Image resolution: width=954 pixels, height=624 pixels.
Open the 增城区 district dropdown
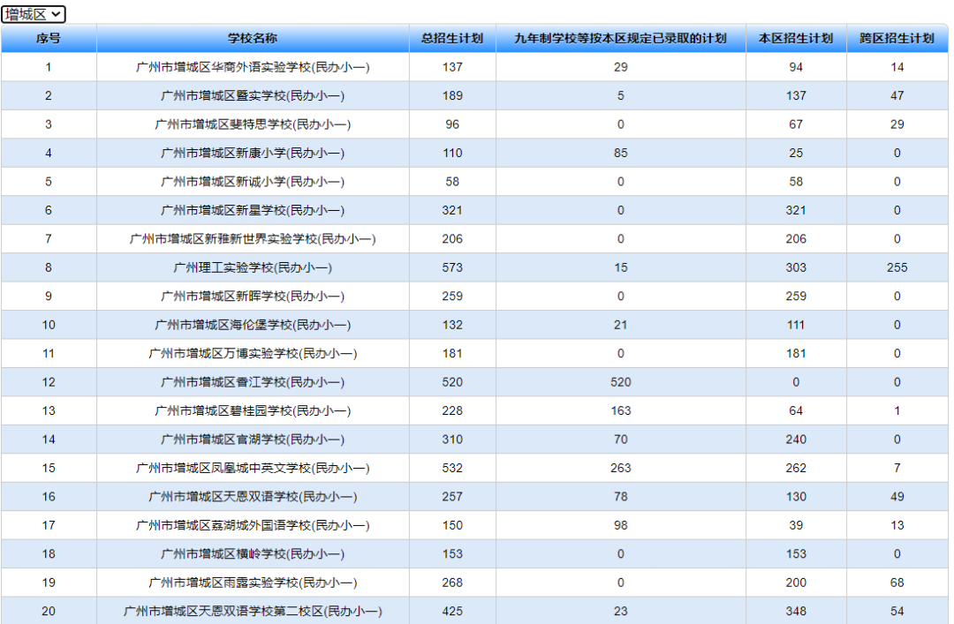[34, 14]
